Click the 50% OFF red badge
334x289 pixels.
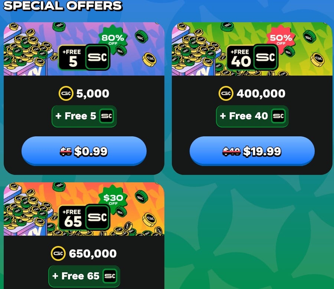[281, 39]
